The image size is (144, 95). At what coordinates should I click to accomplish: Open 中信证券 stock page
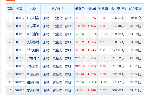(33, 74)
